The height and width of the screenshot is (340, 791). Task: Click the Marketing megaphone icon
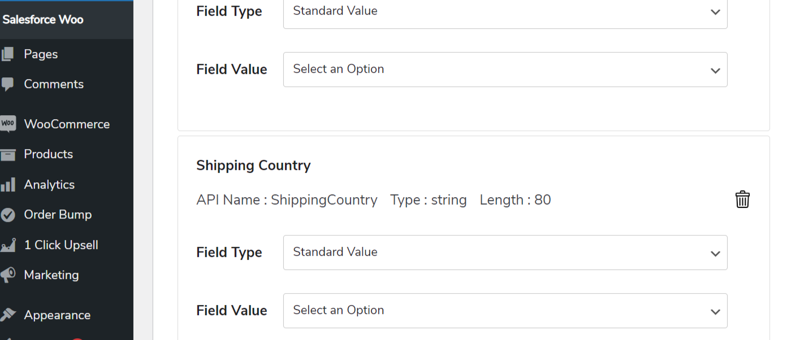[7, 275]
